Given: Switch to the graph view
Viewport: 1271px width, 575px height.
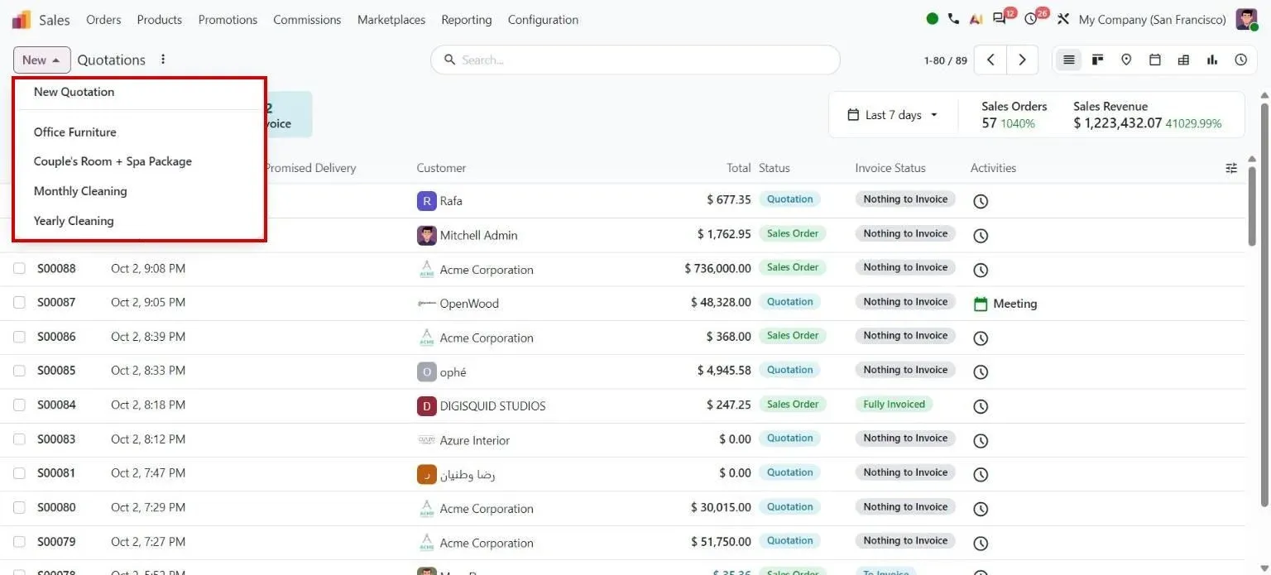Looking at the screenshot, I should coord(1212,60).
